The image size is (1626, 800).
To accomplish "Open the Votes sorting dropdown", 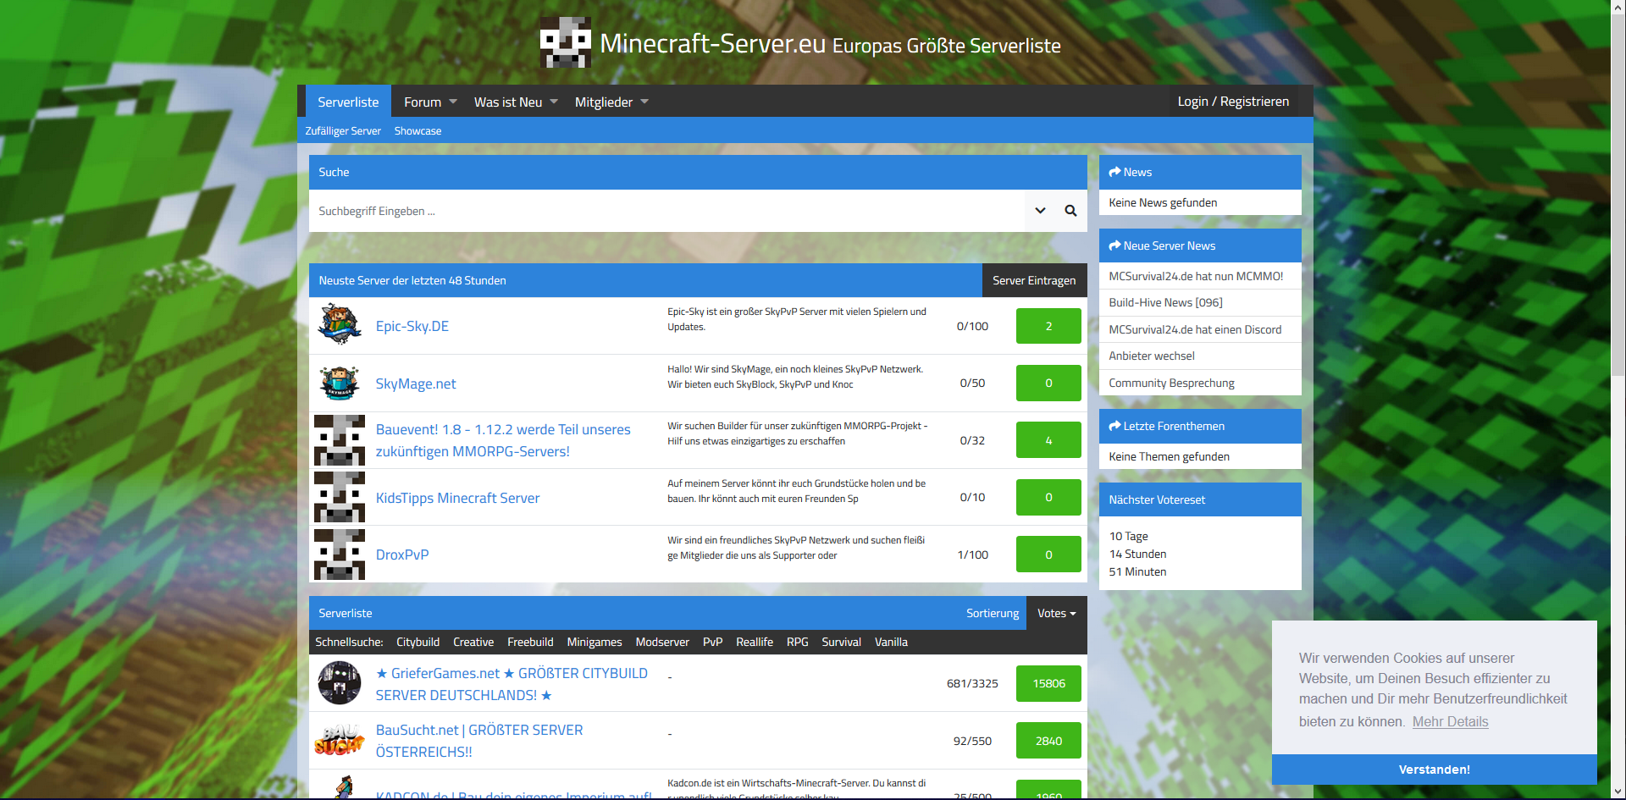I will click(1056, 613).
